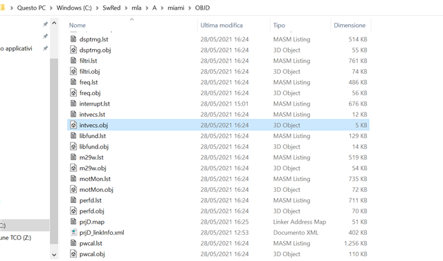Image resolution: width=443 pixels, height=261 pixels.
Task: Select 'TCO (Z:)' network drive in sidebar
Action: pos(15,238)
